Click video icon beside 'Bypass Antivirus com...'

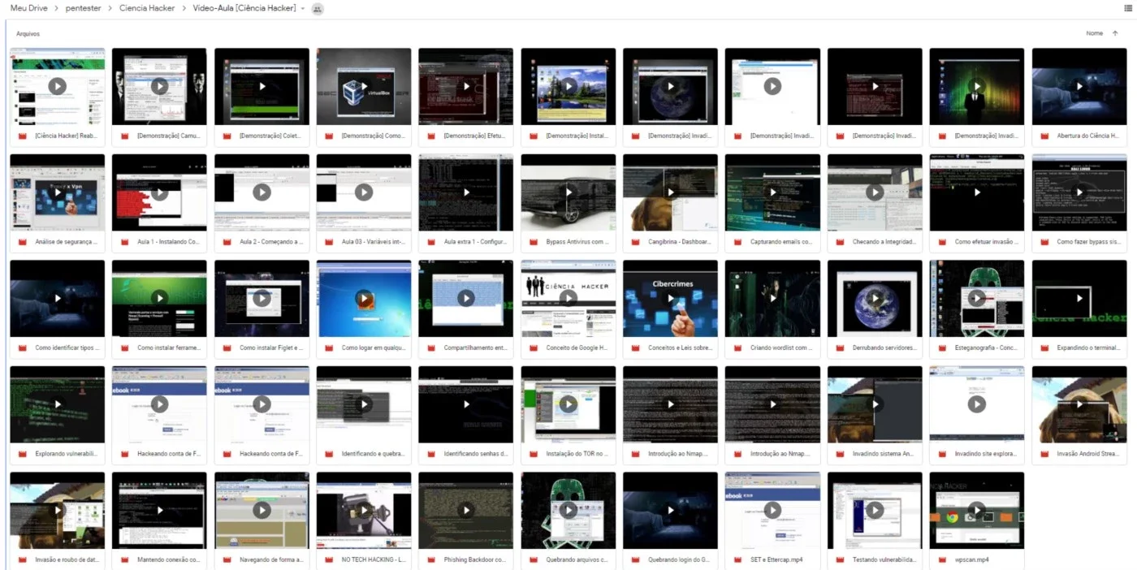click(534, 242)
